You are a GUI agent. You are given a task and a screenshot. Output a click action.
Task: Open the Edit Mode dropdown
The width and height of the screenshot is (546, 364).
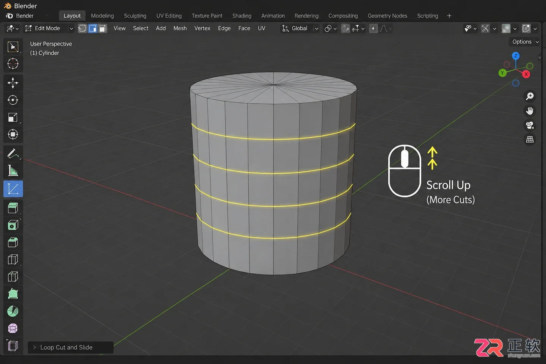[49, 28]
